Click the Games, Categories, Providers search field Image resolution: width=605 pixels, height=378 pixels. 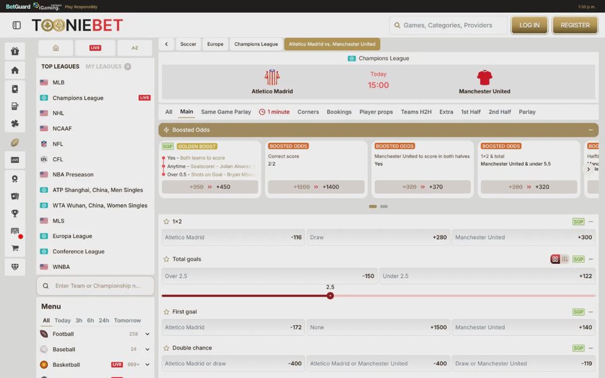(x=448, y=25)
